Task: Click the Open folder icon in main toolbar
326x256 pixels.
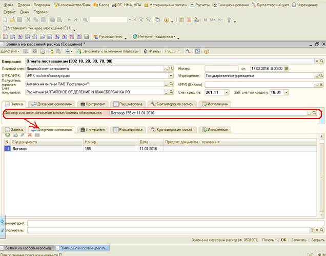Action: 12,20
